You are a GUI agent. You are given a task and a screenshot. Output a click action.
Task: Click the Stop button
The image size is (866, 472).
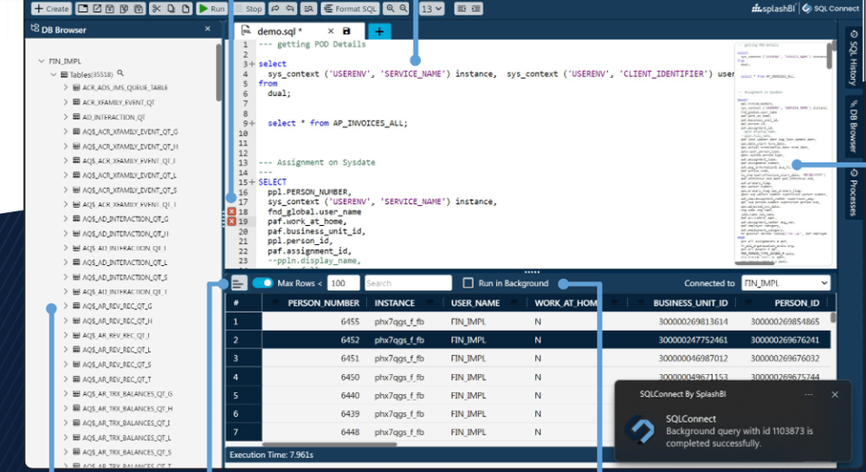[x=249, y=9]
